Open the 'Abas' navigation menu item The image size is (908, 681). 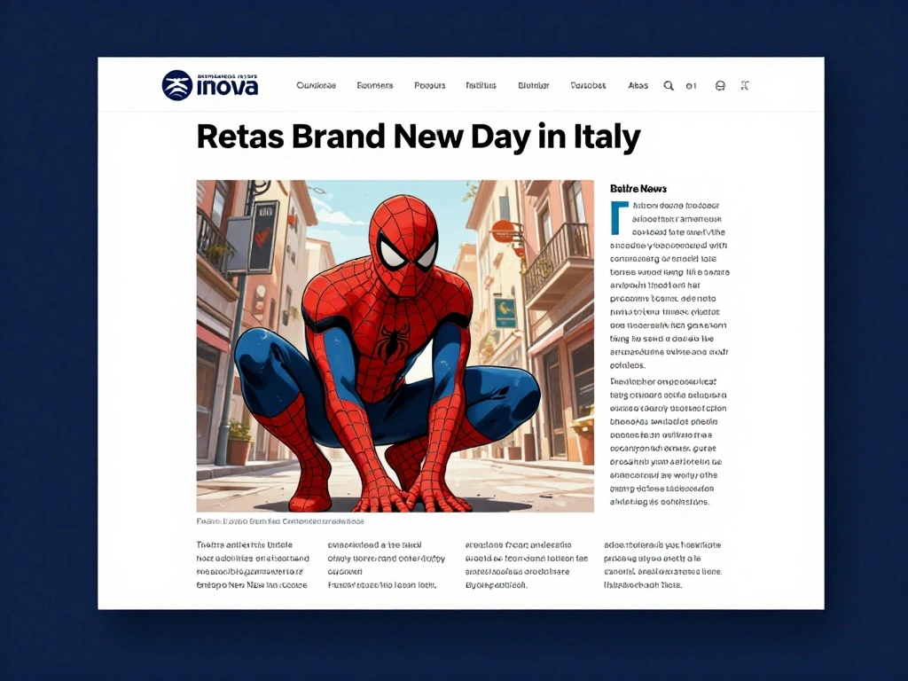click(x=638, y=86)
